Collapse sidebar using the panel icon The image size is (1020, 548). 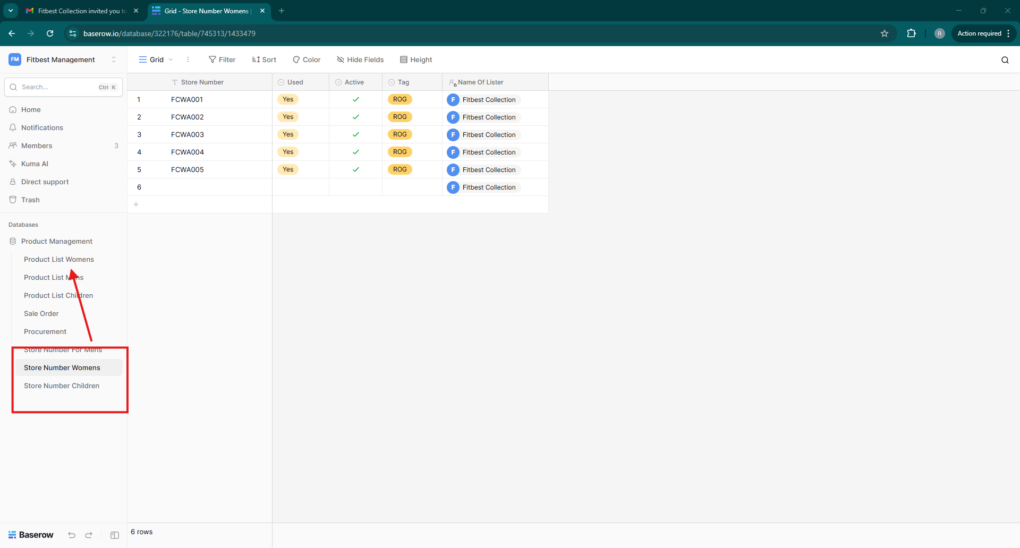(x=115, y=535)
